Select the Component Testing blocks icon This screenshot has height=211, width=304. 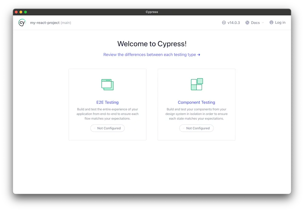tap(196, 84)
